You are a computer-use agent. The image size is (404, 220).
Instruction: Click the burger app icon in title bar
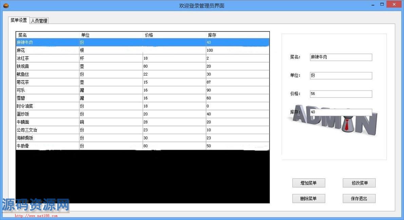point(6,5)
